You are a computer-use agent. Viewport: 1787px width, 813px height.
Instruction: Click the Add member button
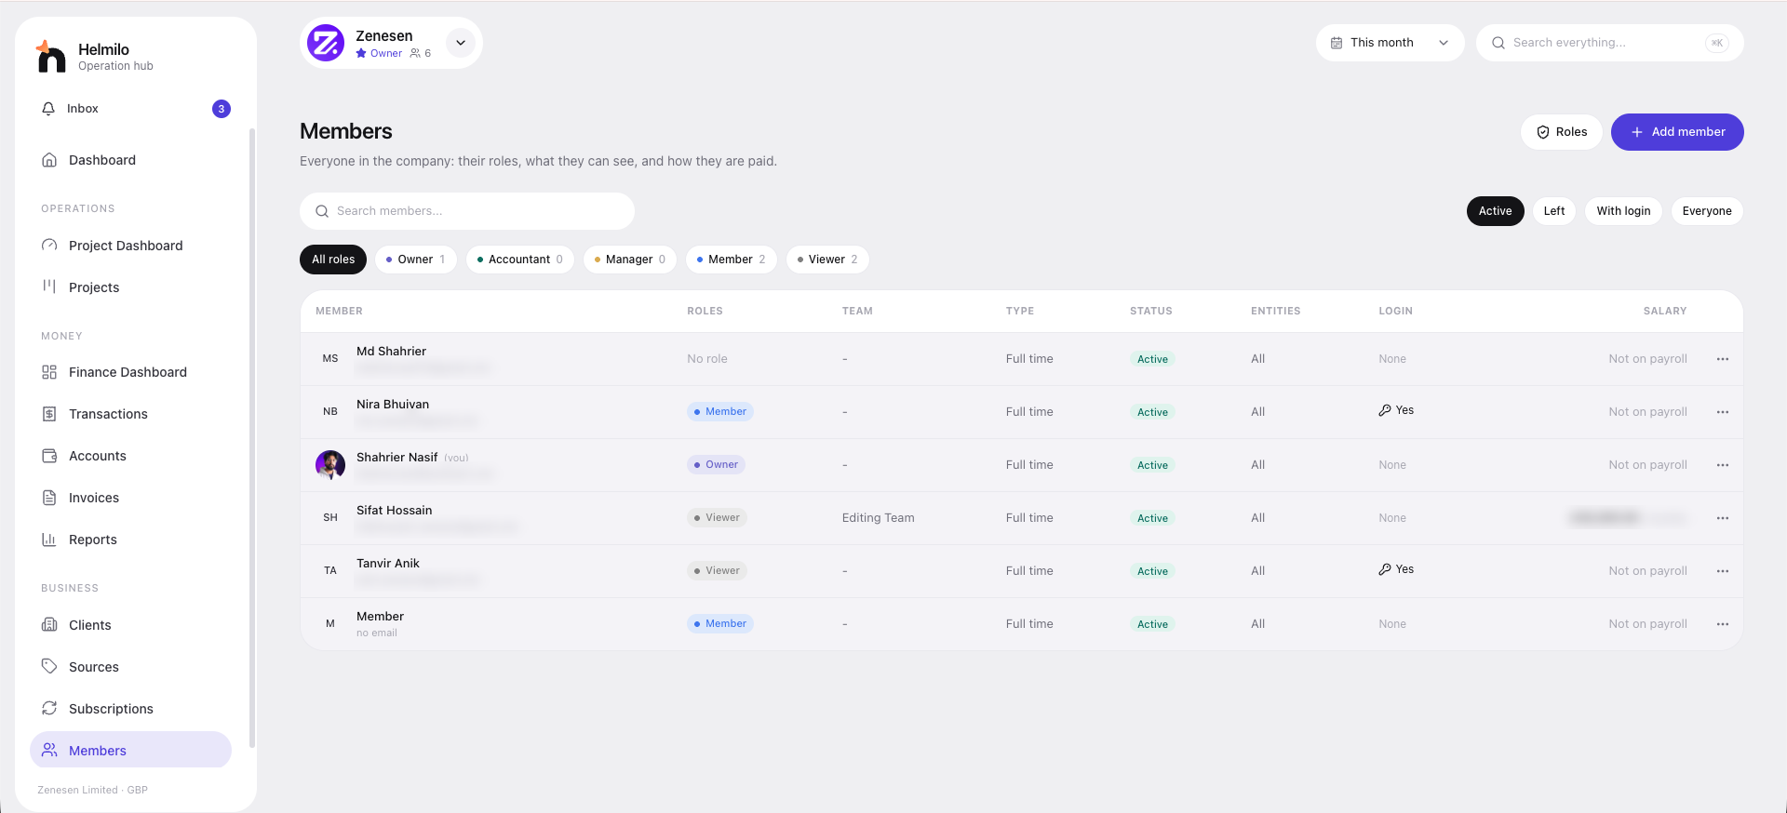tap(1677, 132)
